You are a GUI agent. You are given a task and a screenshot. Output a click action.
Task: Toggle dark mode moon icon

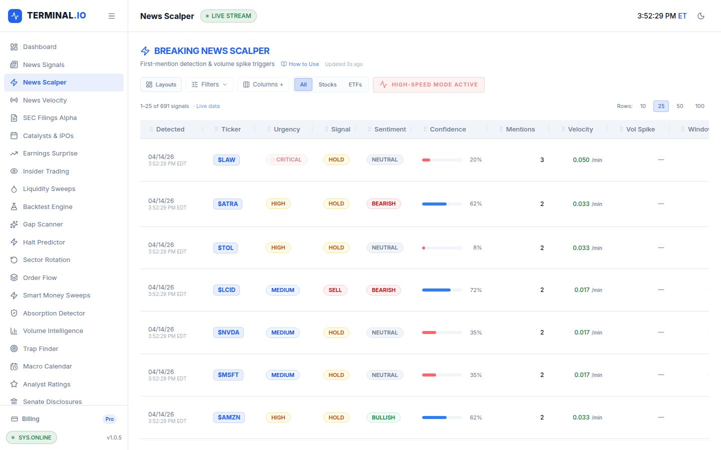(701, 16)
